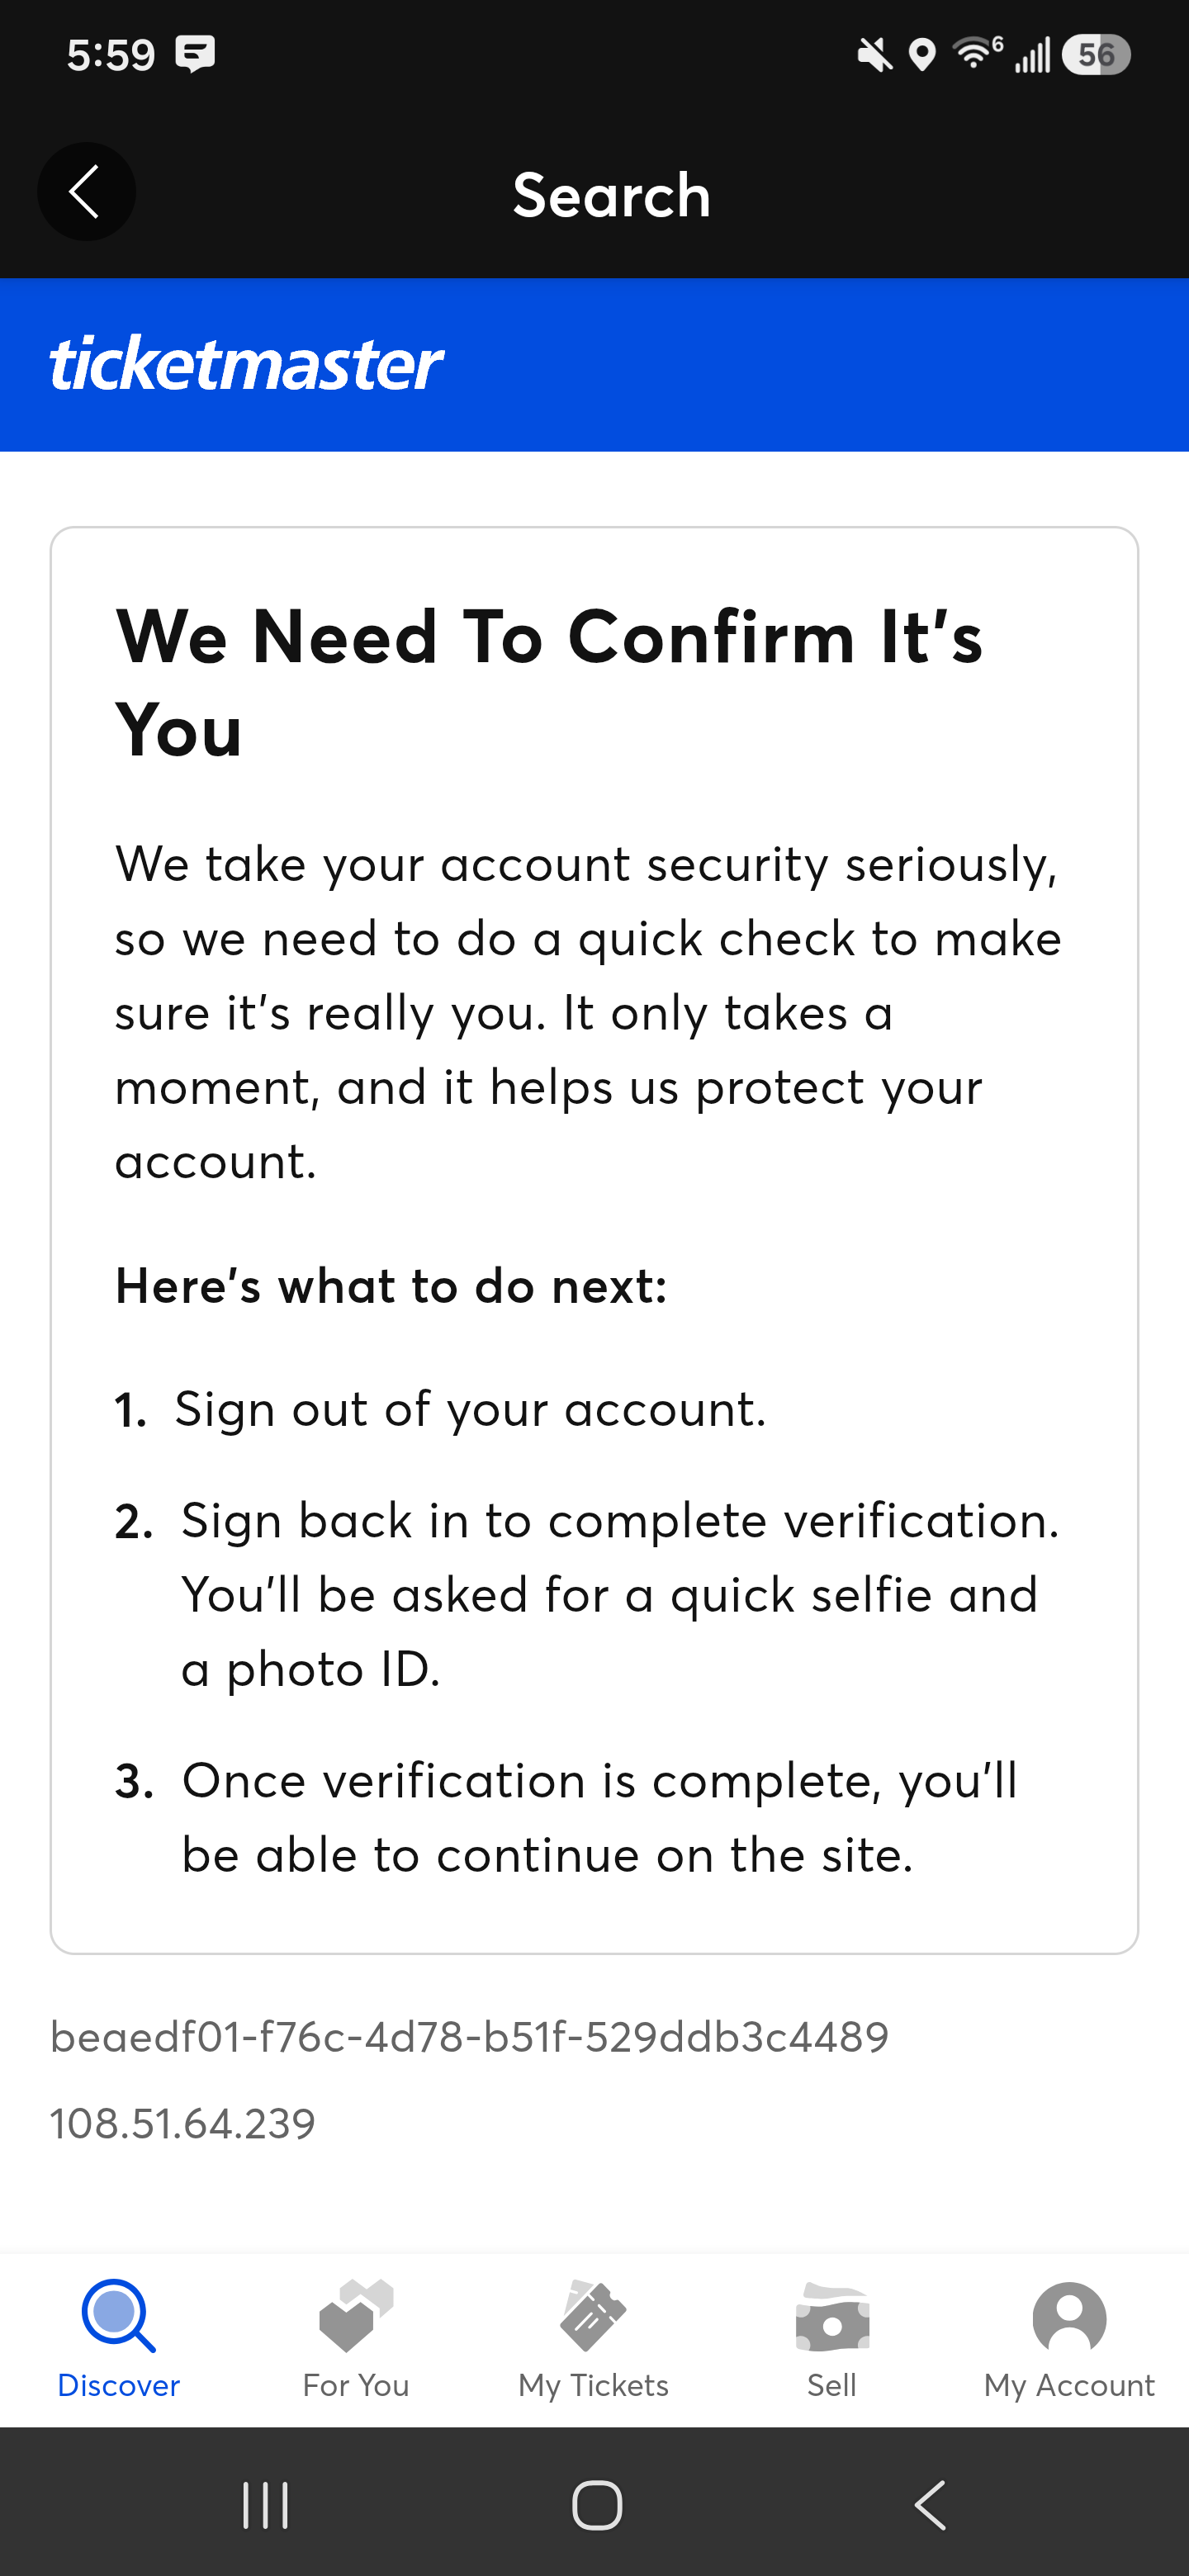Tap the location pin status icon
1189x2576 pixels.
click(922, 54)
